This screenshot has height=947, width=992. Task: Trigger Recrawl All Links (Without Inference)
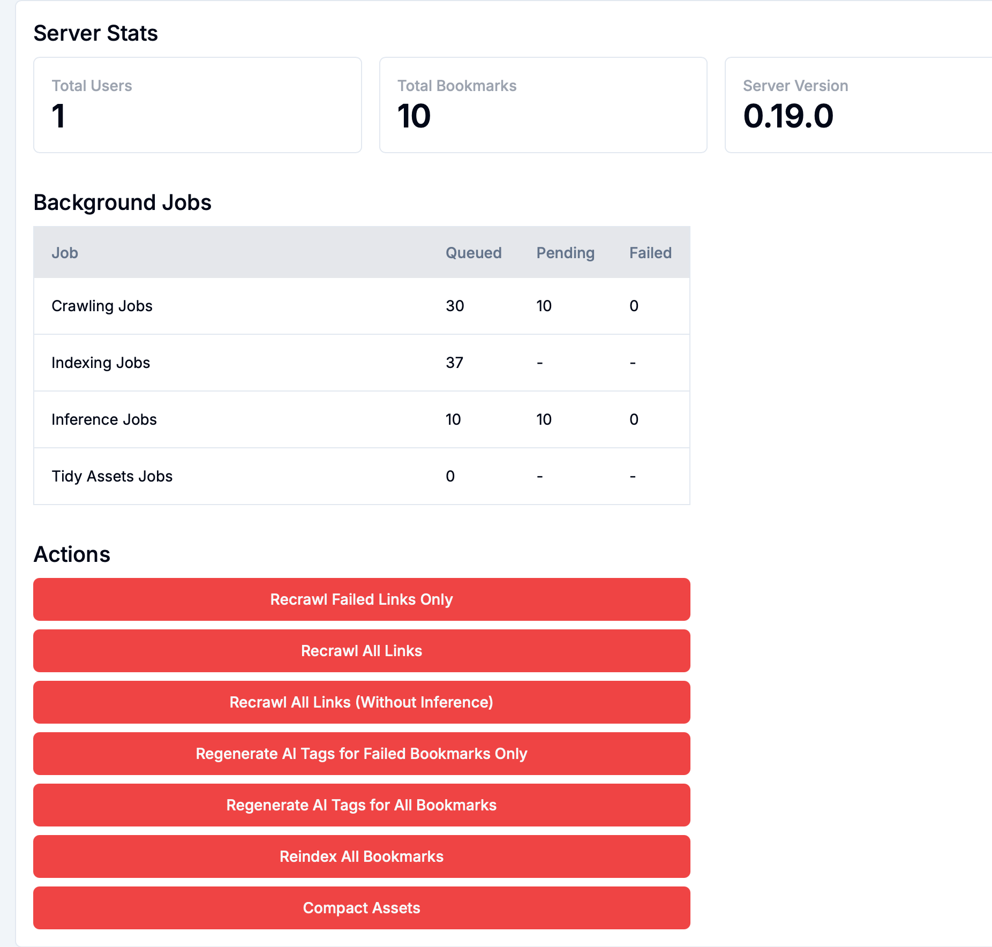(x=362, y=702)
